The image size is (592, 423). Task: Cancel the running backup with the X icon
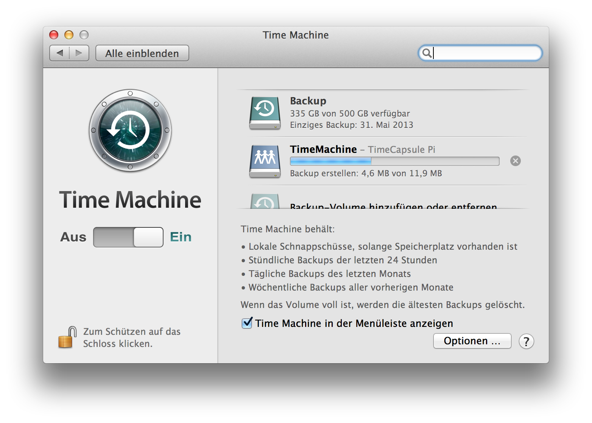(515, 161)
